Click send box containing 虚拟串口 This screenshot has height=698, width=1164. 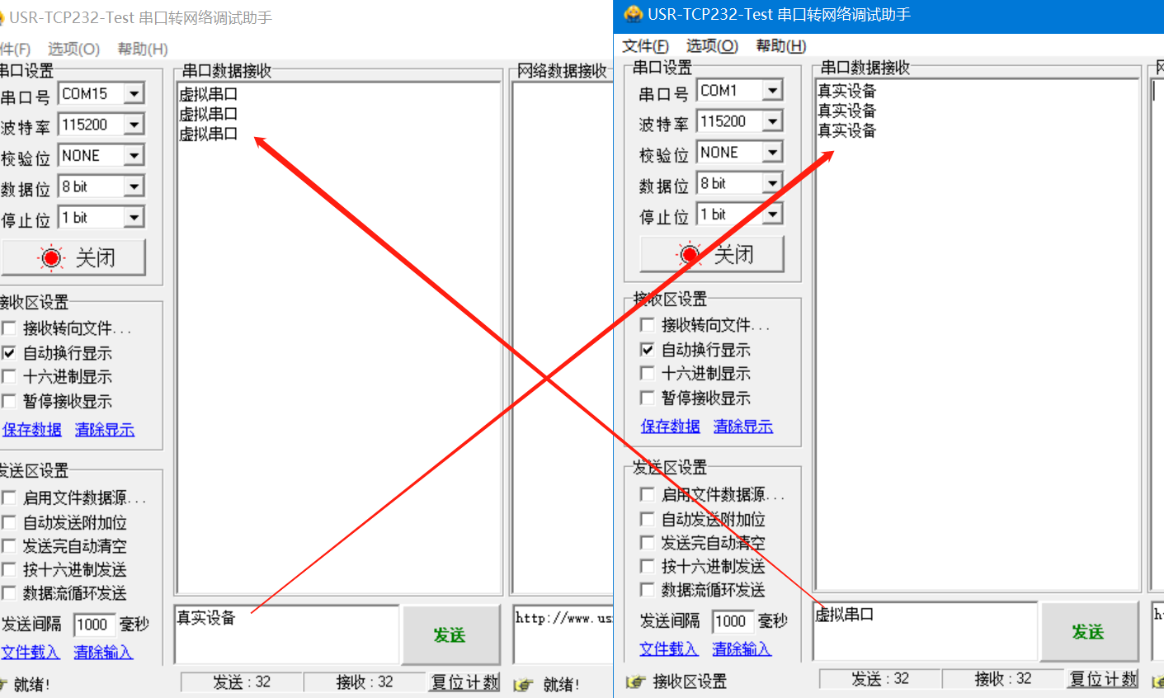pyautogui.click(x=926, y=631)
